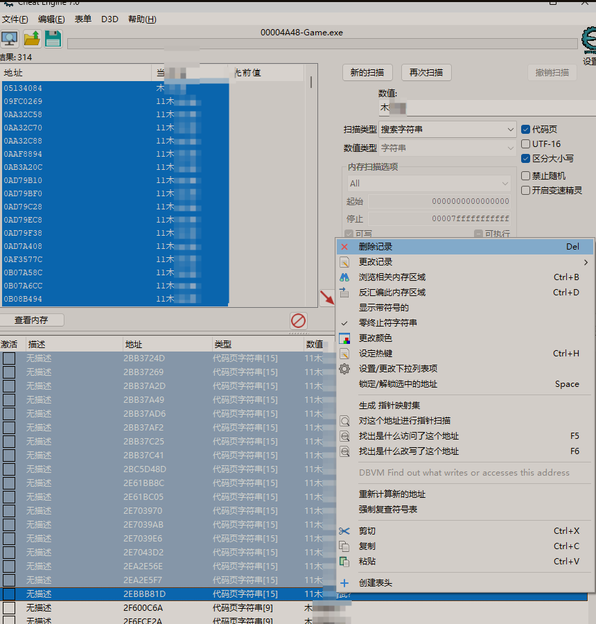Click the 地址 column header in results
This screenshot has width=596, height=624.
76,73
